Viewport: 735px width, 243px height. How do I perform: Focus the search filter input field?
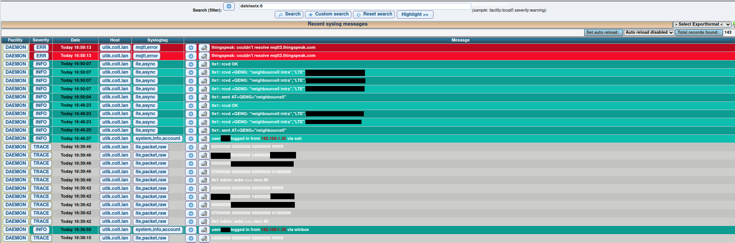point(355,6)
